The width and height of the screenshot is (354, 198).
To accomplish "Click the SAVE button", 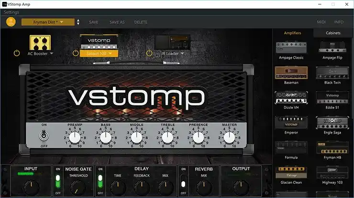I will click(93, 22).
